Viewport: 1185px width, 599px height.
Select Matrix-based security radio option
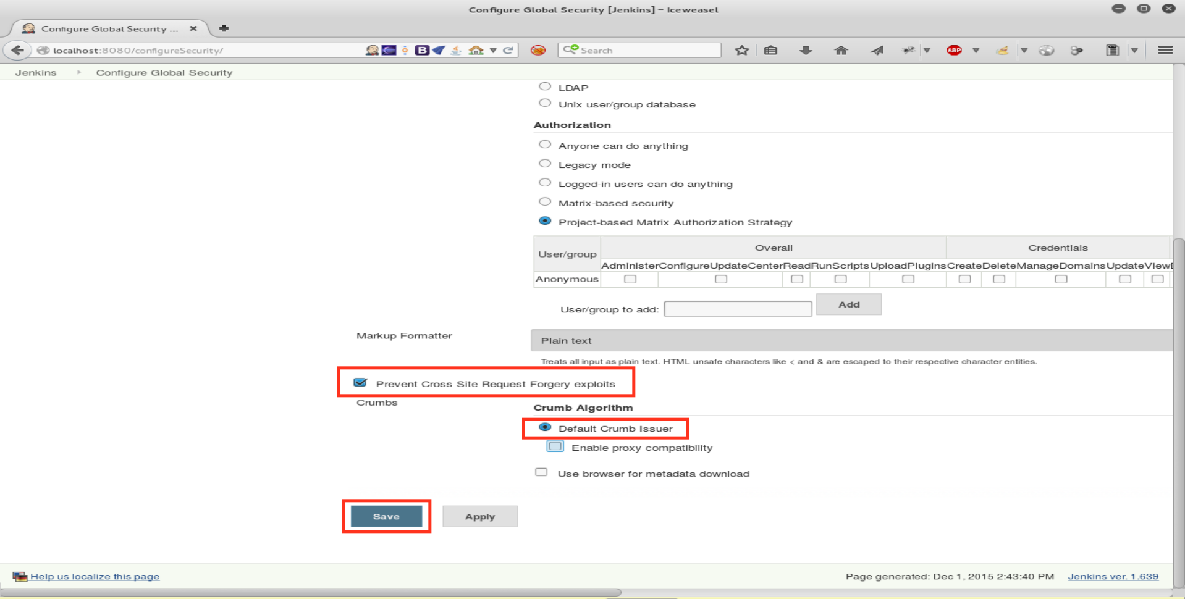point(545,202)
